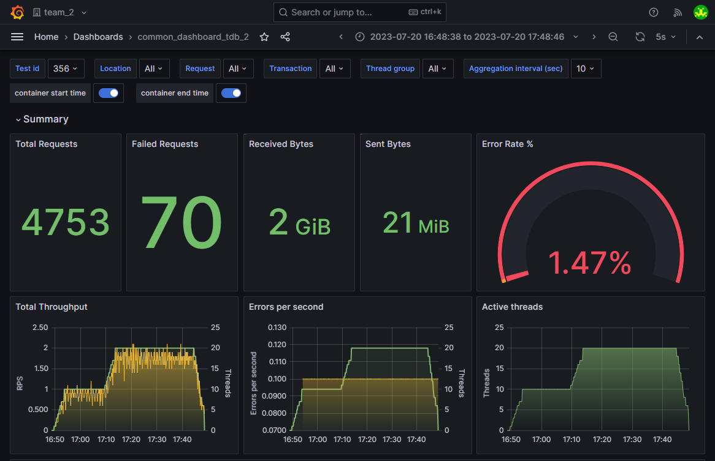Open the Grafana home logo
This screenshot has width=715, height=461.
pyautogui.click(x=17, y=12)
